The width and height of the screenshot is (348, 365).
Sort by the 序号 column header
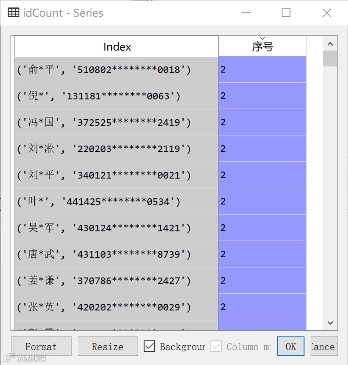[x=262, y=46]
